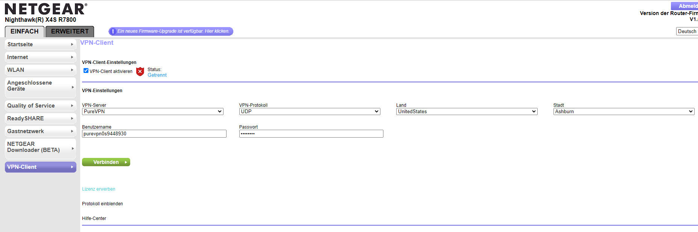
Task: Click the red shield VPN status icon
Action: click(140, 71)
